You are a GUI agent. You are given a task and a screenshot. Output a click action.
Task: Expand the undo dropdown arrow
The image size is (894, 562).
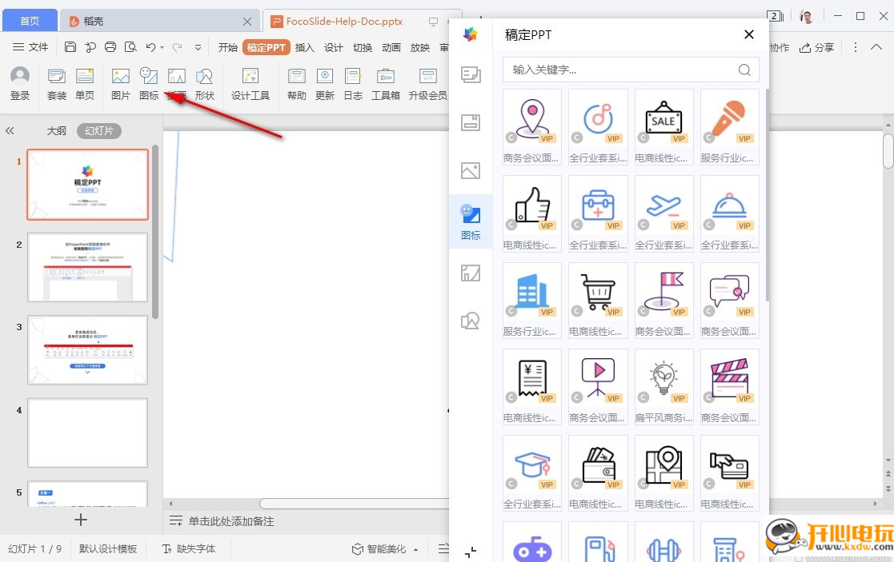[x=162, y=48]
